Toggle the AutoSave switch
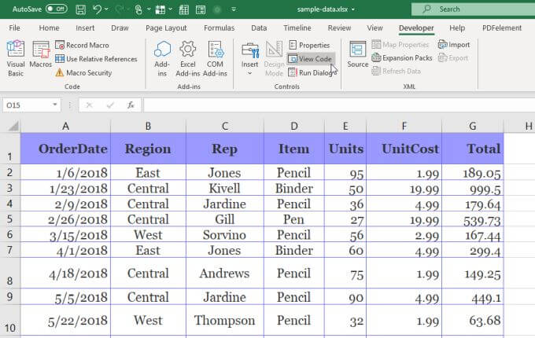 point(57,9)
